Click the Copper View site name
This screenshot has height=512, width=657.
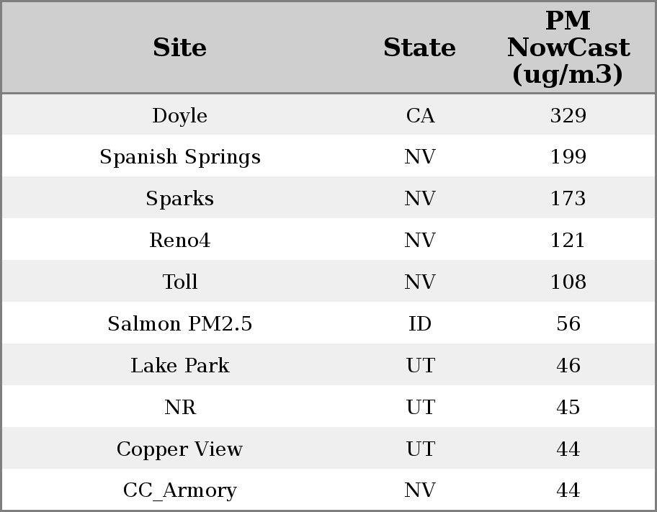[179, 449]
